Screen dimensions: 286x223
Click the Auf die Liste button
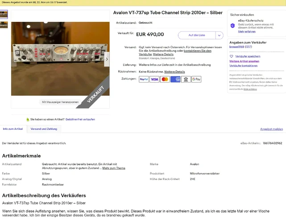point(197,35)
